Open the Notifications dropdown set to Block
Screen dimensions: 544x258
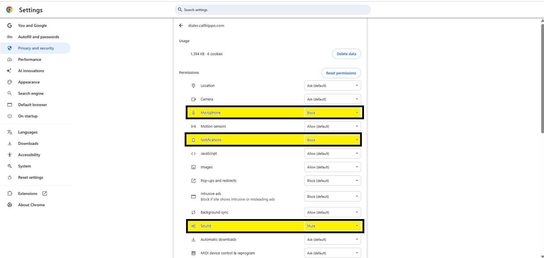[332, 140]
